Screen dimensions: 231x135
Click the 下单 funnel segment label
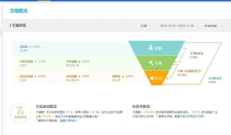[x=158, y=63]
